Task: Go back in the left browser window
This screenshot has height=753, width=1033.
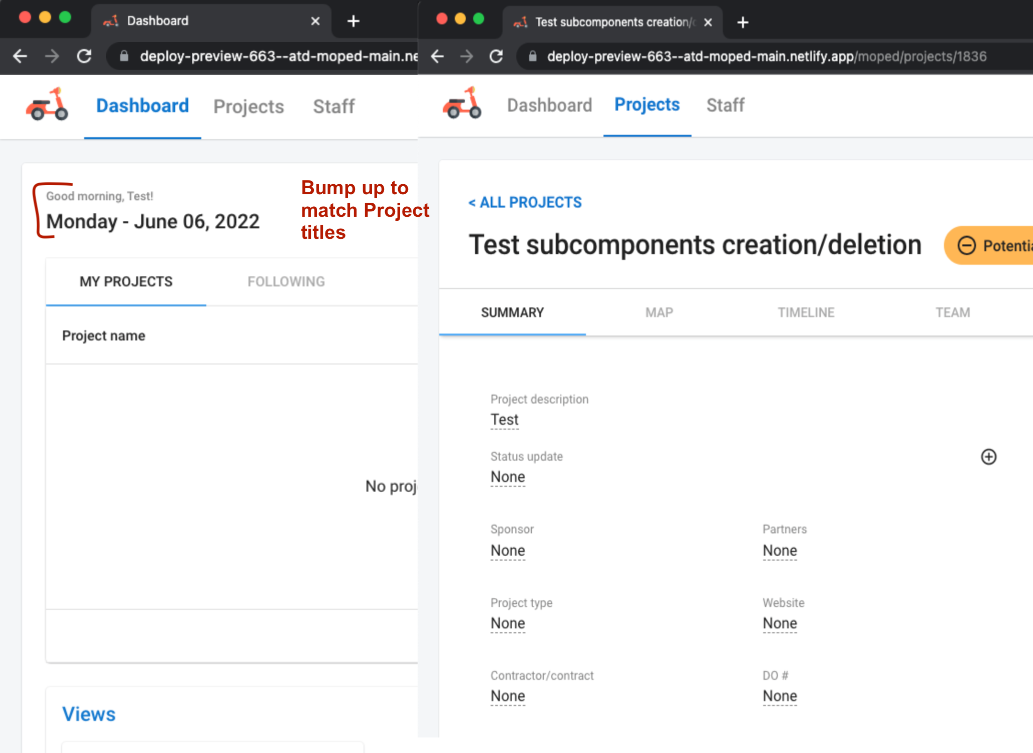Action: point(20,56)
